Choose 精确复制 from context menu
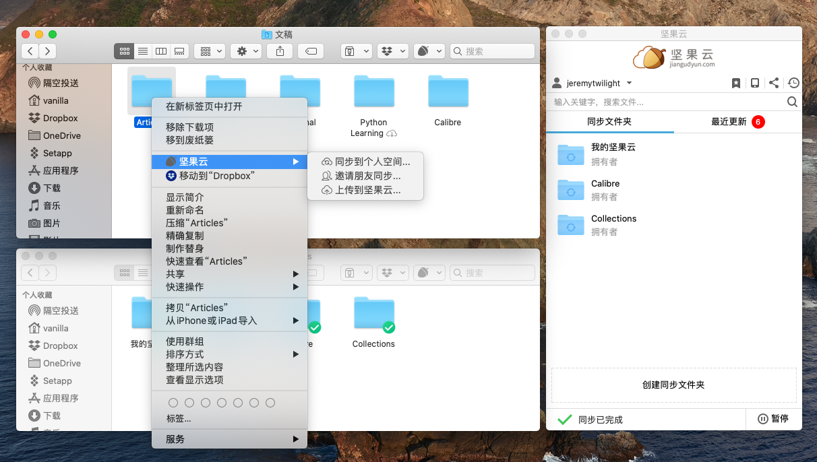The image size is (817, 462). (x=229, y=236)
